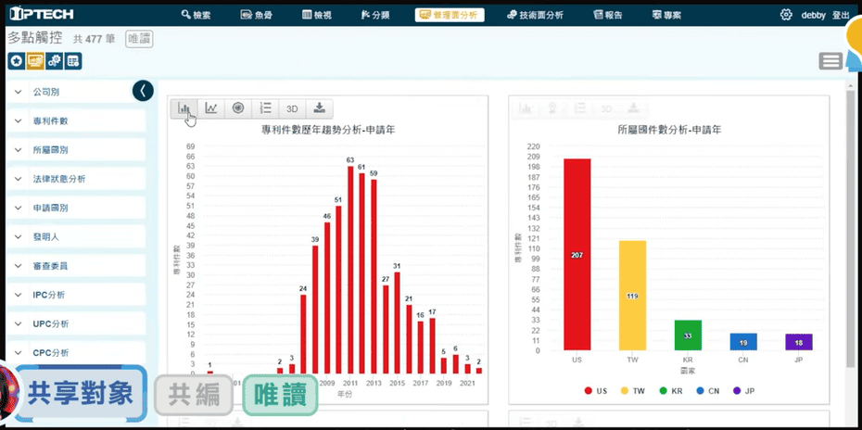The height and width of the screenshot is (430, 862).
Task: Toggle the TW legend series
Action: (631, 391)
